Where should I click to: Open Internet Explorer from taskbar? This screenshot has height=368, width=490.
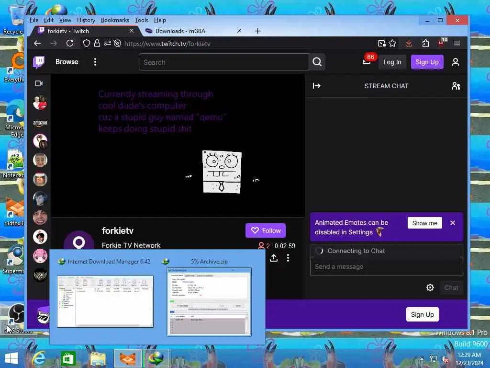(x=39, y=358)
